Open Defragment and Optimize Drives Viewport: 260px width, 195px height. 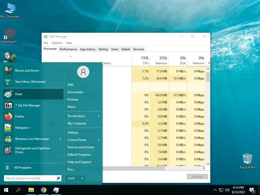pyautogui.click(x=33, y=150)
